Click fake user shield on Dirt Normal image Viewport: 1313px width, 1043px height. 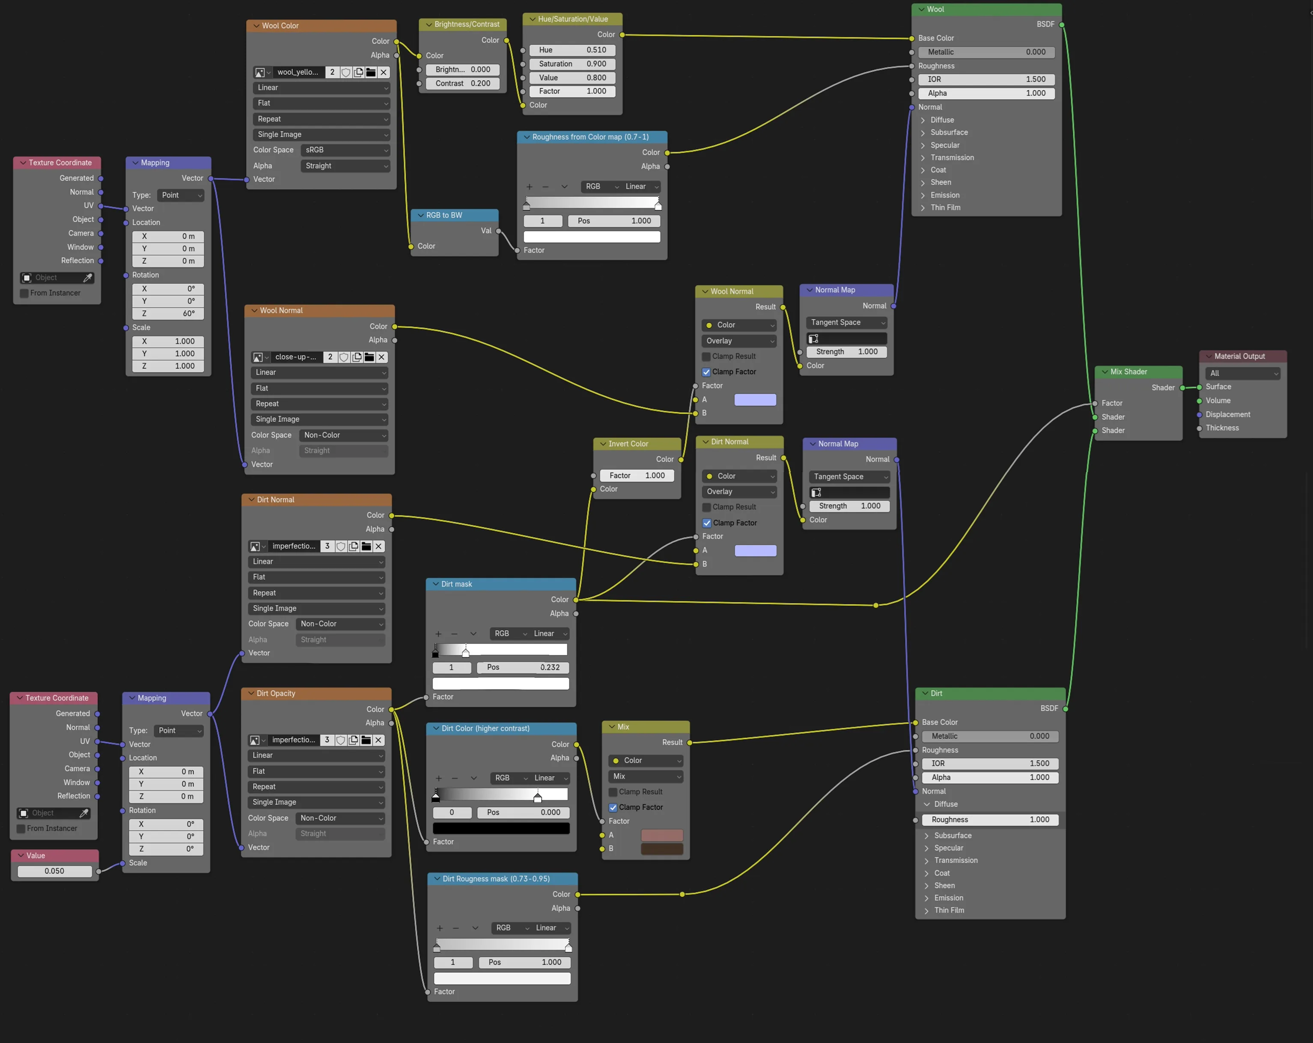tap(341, 546)
